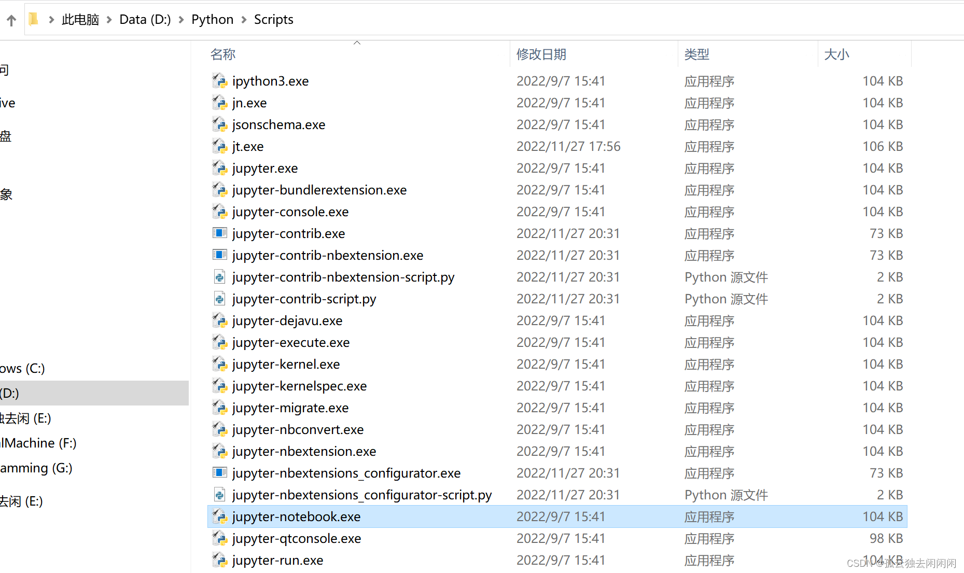Click the jupyter-nbconvert.exe icon
The width and height of the screenshot is (964, 573).
(x=220, y=429)
